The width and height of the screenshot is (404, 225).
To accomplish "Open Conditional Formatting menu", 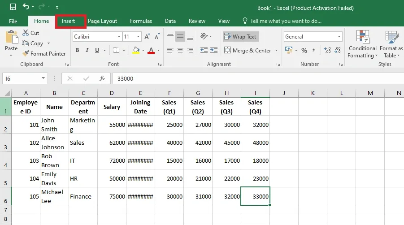I will 362,45.
